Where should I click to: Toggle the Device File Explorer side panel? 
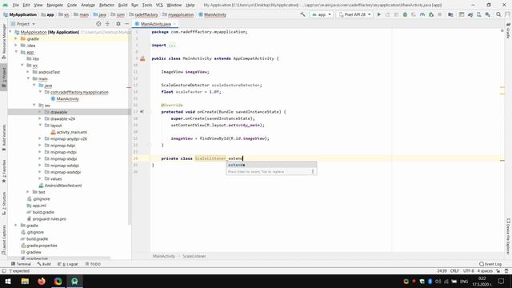pos(508,236)
